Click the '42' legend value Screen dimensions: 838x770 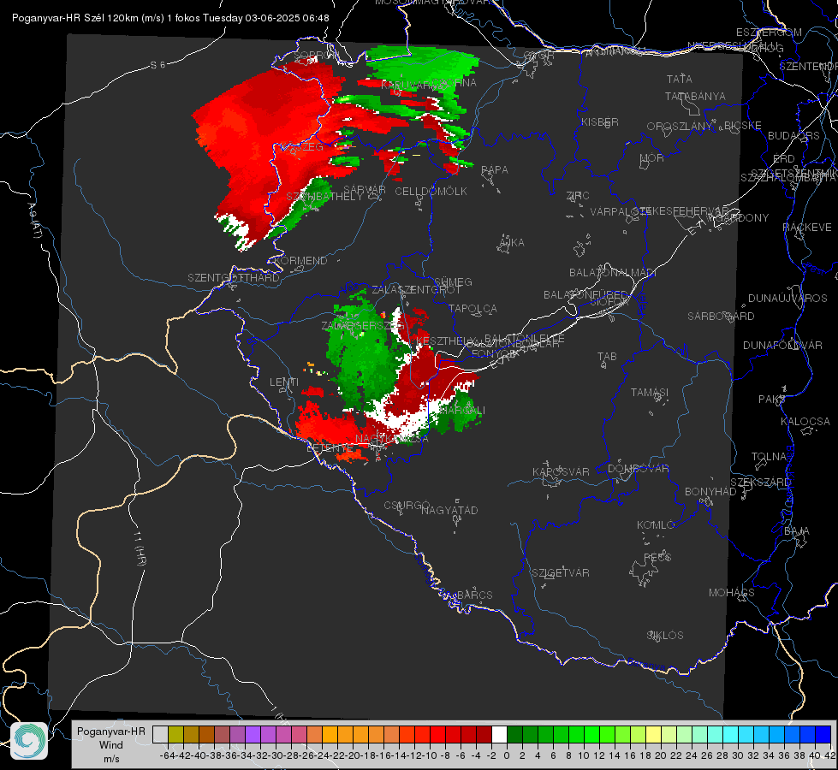(829, 755)
